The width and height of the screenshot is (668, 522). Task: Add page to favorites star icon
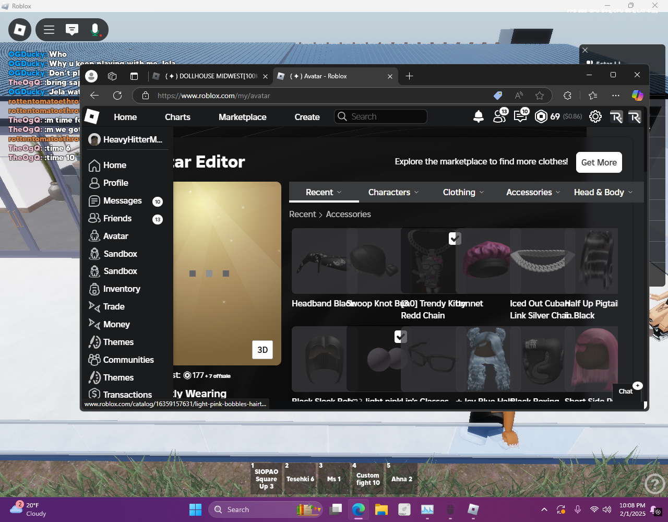click(x=540, y=96)
